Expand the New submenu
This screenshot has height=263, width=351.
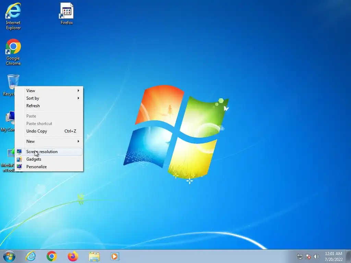coord(49,141)
